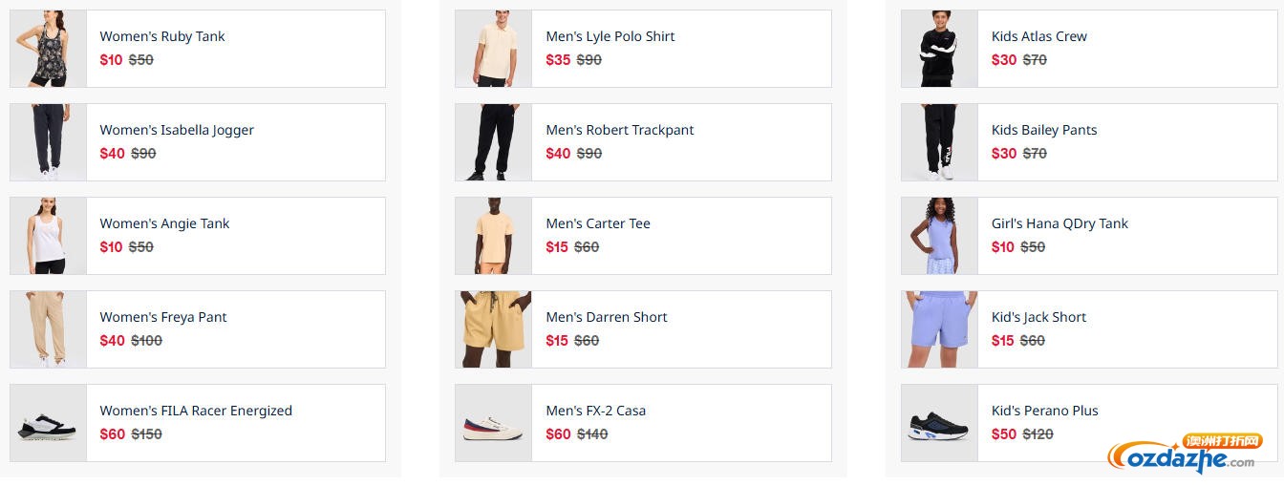Click the Men's Robert Trackpant product photo
Screen dimensions: 1284x486
493,142
